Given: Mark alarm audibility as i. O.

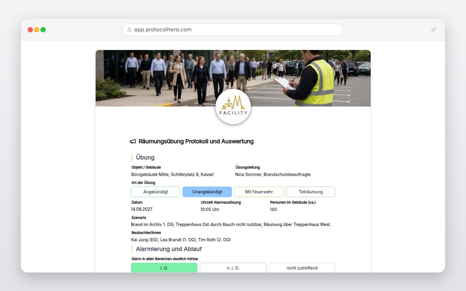Looking at the screenshot, I should pos(164,268).
